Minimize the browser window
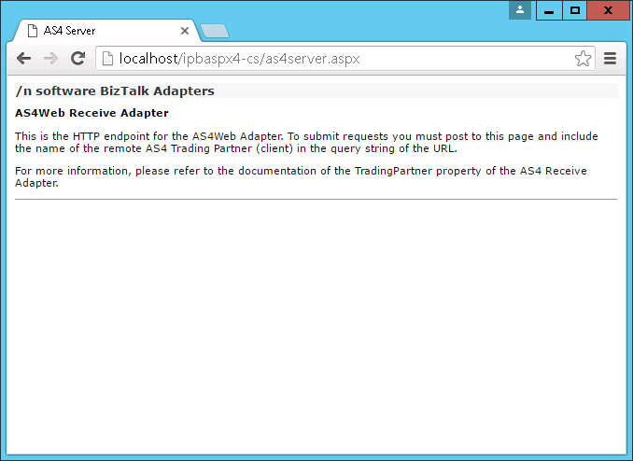Screen dimensions: 633x461 coord(549,10)
